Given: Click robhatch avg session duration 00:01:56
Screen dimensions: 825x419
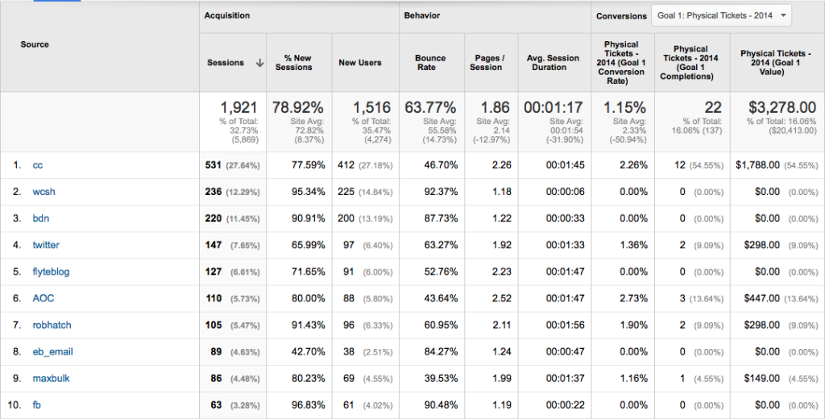Looking at the screenshot, I should tap(565, 326).
